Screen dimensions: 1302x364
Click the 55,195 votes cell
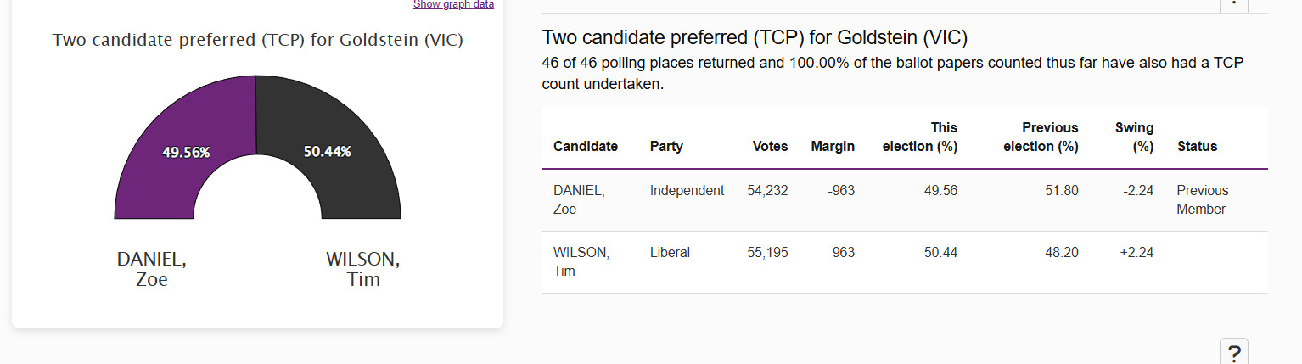[767, 252]
